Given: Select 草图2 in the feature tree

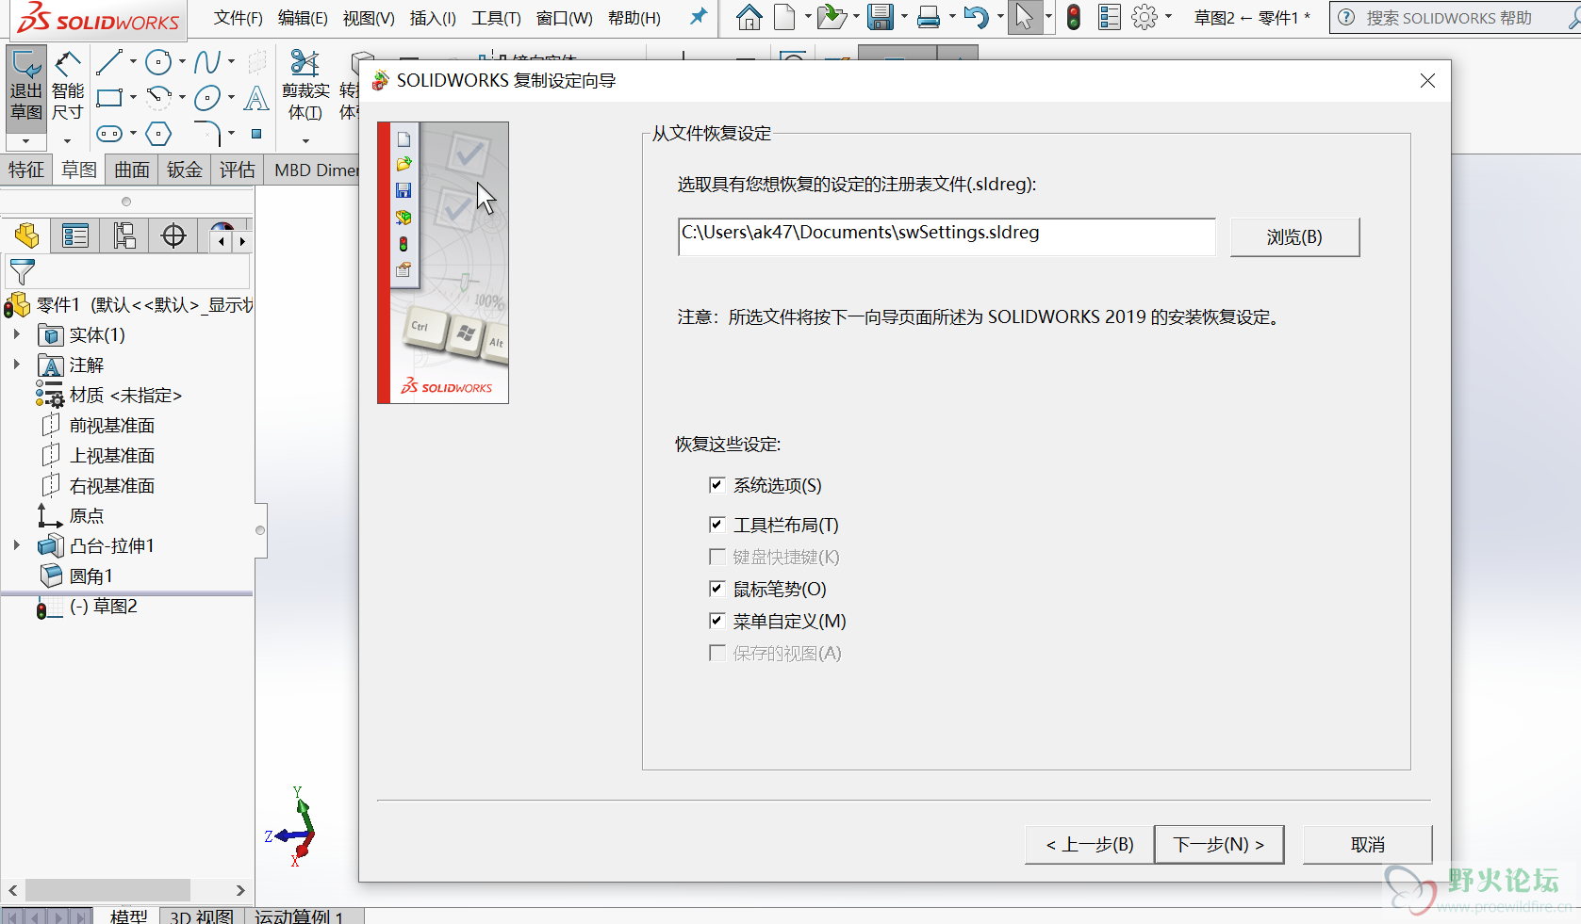Looking at the screenshot, I should 104,607.
